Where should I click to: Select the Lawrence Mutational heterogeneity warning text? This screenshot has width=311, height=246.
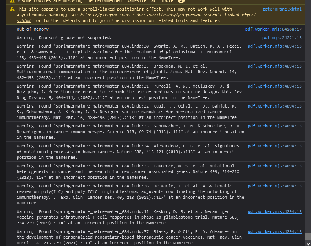point(128,171)
